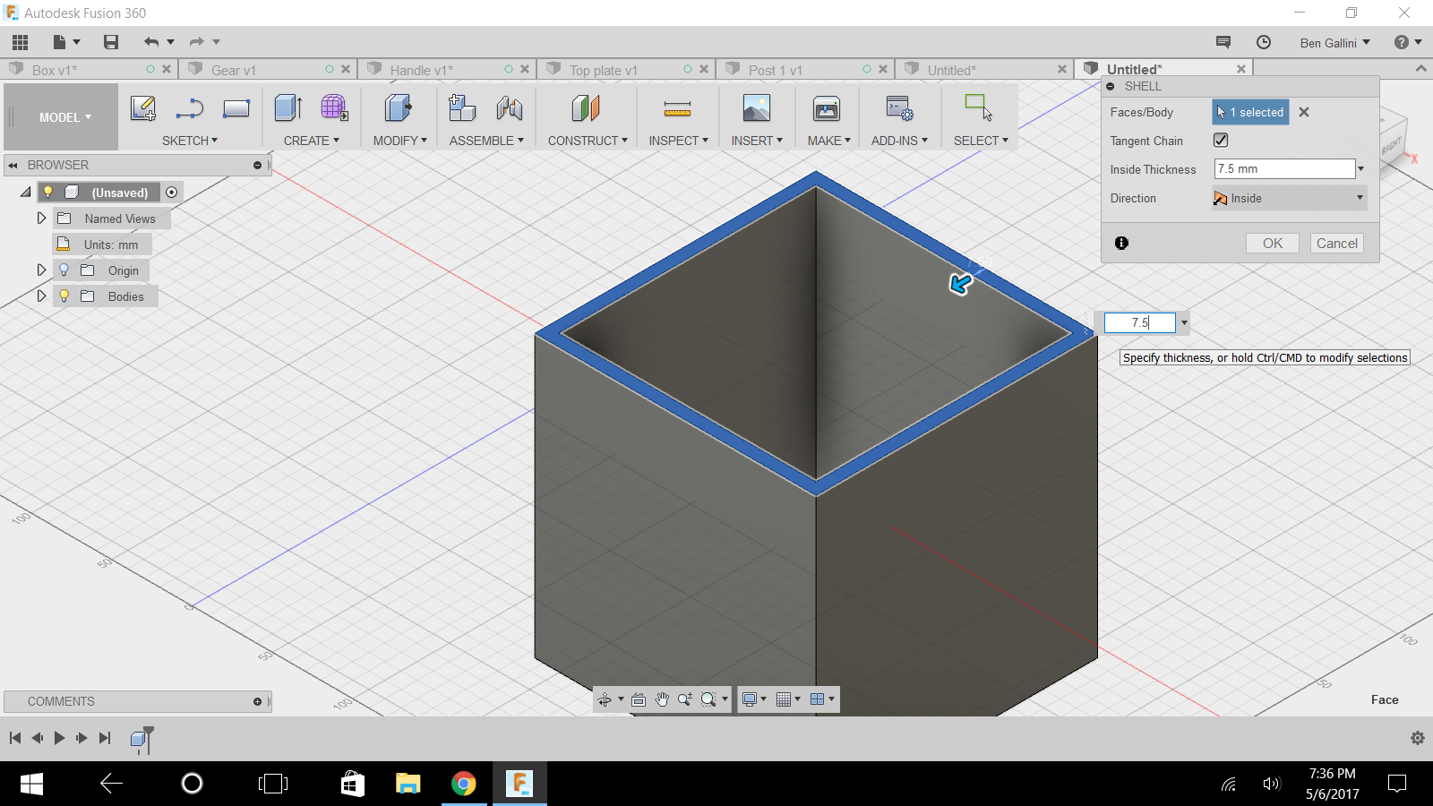Toggle root component visibility lightbulb
This screenshot has width=1433, height=806.
coord(48,192)
